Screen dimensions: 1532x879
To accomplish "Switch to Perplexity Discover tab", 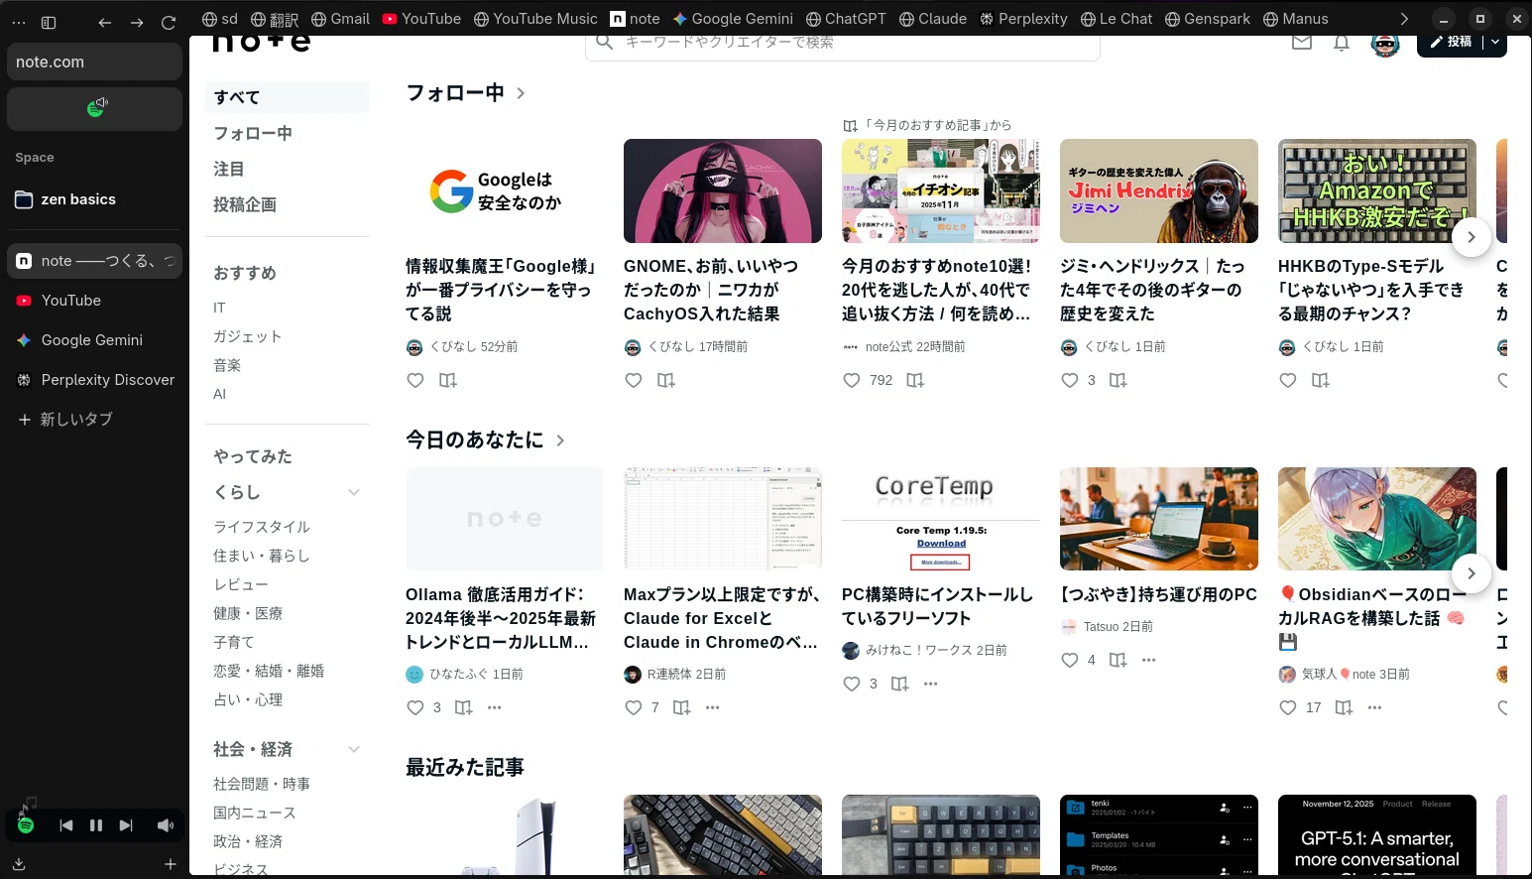I will pyautogui.click(x=95, y=380).
